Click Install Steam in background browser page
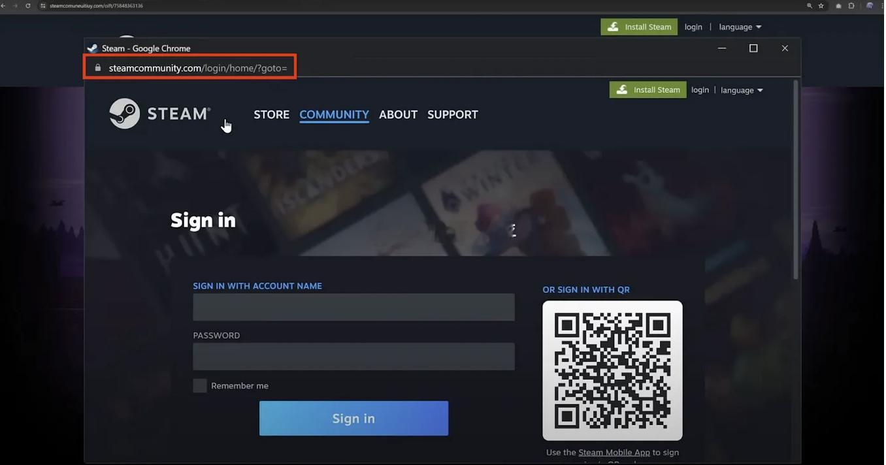 [x=639, y=27]
